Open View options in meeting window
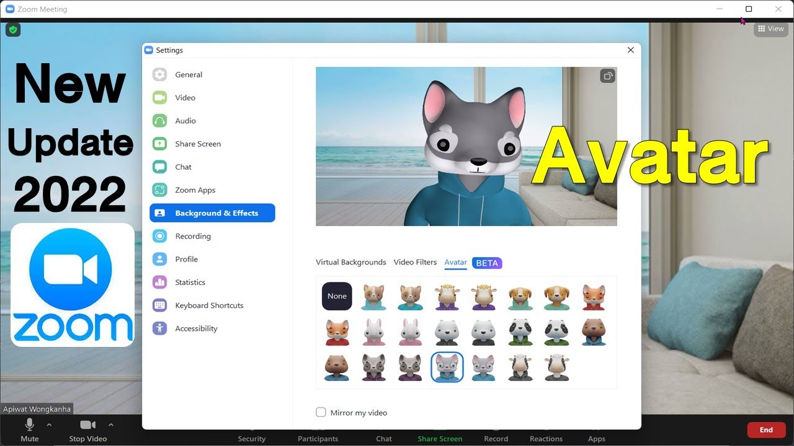794x446 pixels. click(771, 28)
